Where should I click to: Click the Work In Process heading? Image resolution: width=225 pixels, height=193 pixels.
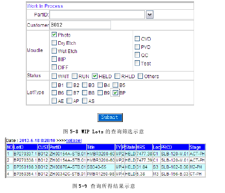[45, 6]
